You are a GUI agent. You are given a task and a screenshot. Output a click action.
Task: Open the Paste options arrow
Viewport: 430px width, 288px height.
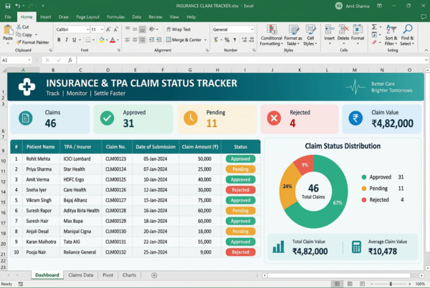point(8,44)
